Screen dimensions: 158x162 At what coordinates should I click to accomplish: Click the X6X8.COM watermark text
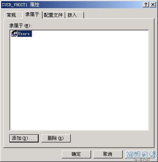coord(142,160)
